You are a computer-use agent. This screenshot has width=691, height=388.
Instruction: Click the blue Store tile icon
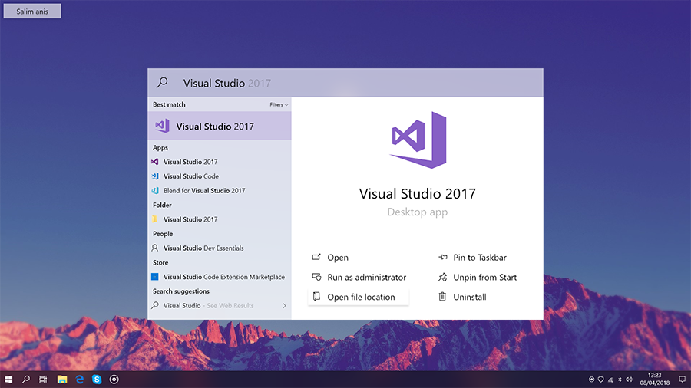click(154, 277)
